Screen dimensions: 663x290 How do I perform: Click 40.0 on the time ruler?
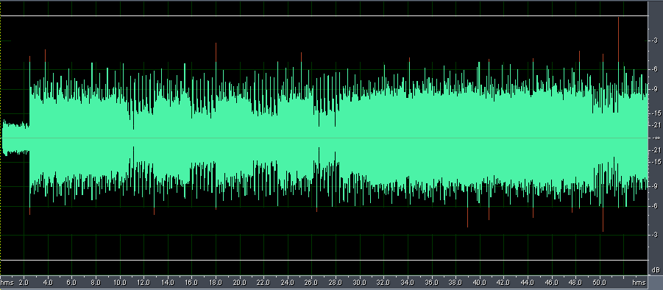pos(480,282)
